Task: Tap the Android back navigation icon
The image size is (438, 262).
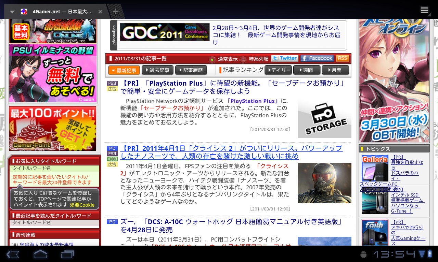Action: (x=13, y=254)
